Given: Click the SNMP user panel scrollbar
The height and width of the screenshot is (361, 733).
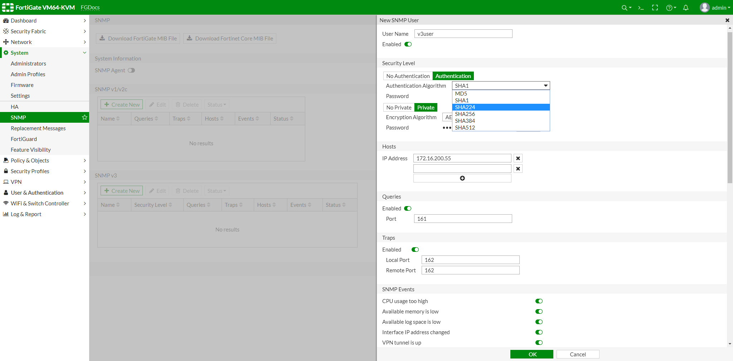Looking at the screenshot, I should click(x=730, y=107).
